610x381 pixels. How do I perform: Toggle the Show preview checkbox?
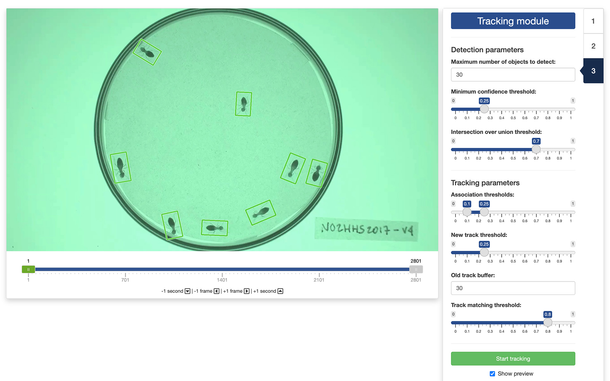[492, 374]
